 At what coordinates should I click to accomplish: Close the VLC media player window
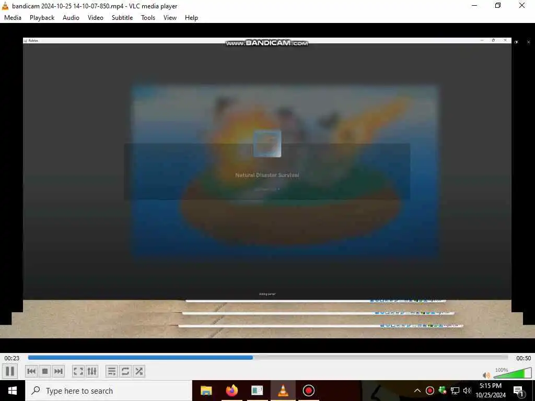(x=522, y=6)
